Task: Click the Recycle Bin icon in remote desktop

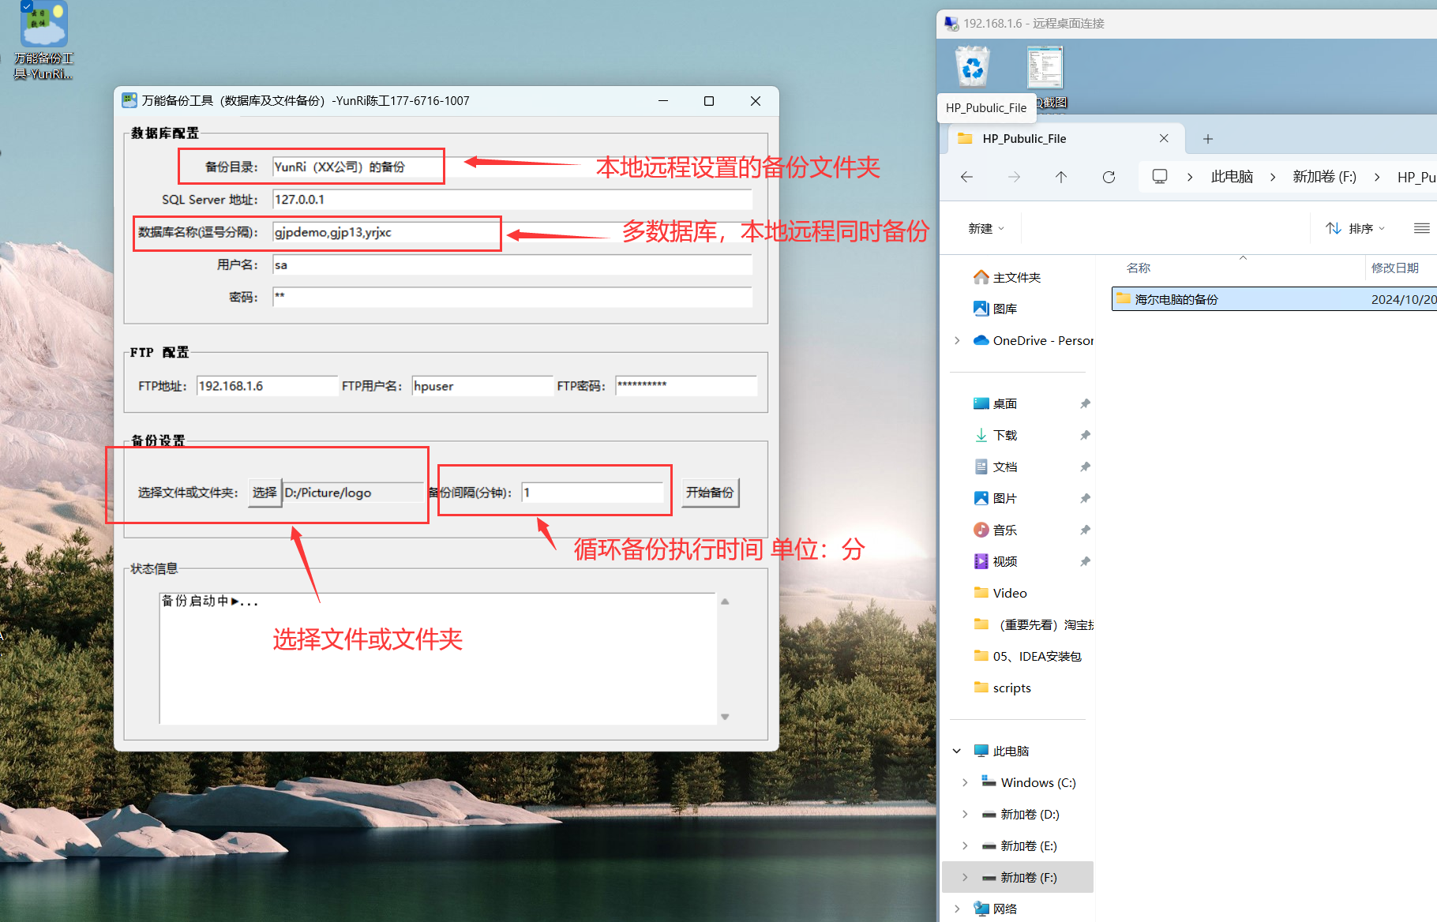Action: click(x=973, y=67)
